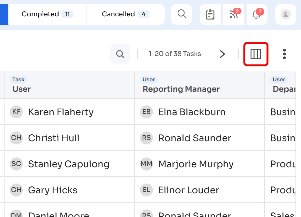Click the Cancelled count badge 4

pyautogui.click(x=144, y=14)
